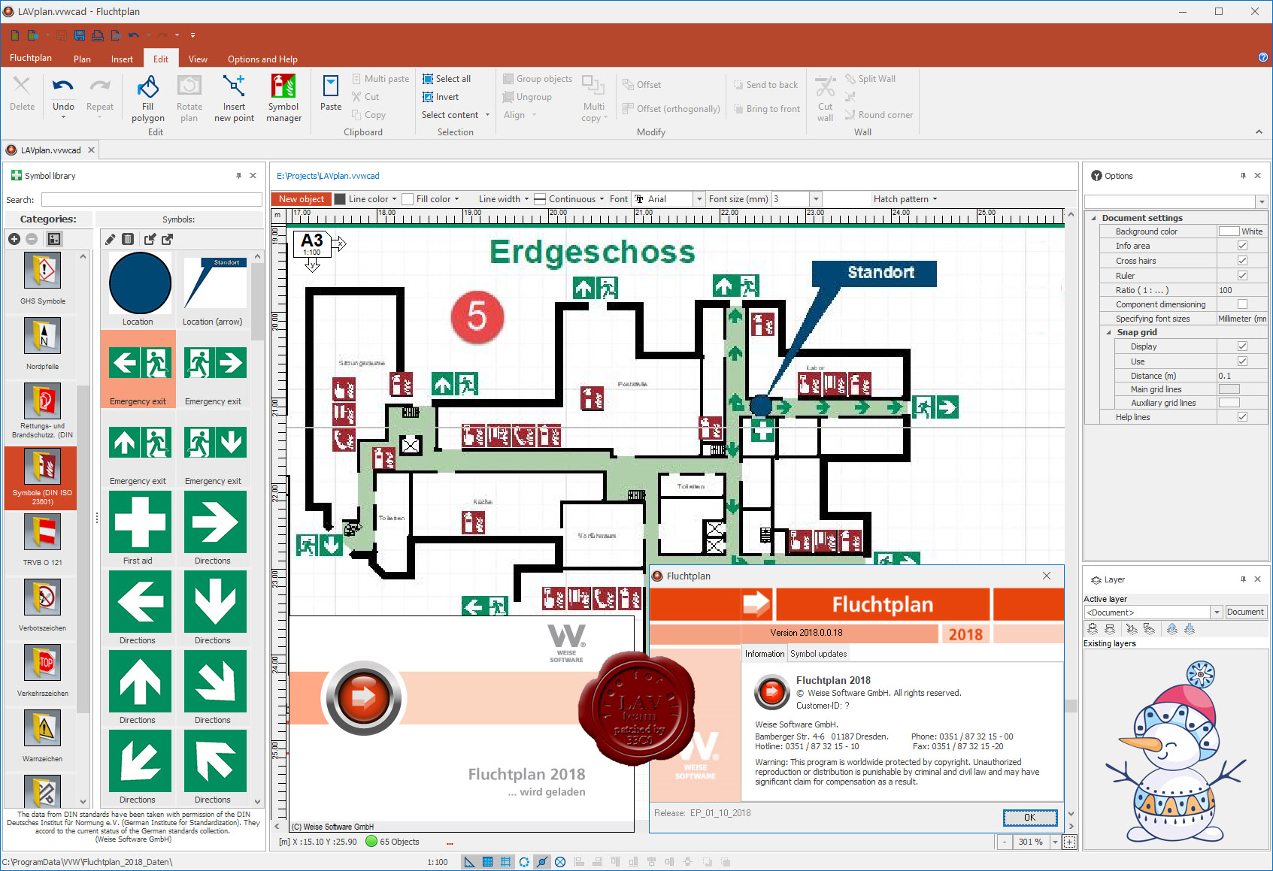
Task: Click the Undo button in the ribbon
Action: point(63,97)
